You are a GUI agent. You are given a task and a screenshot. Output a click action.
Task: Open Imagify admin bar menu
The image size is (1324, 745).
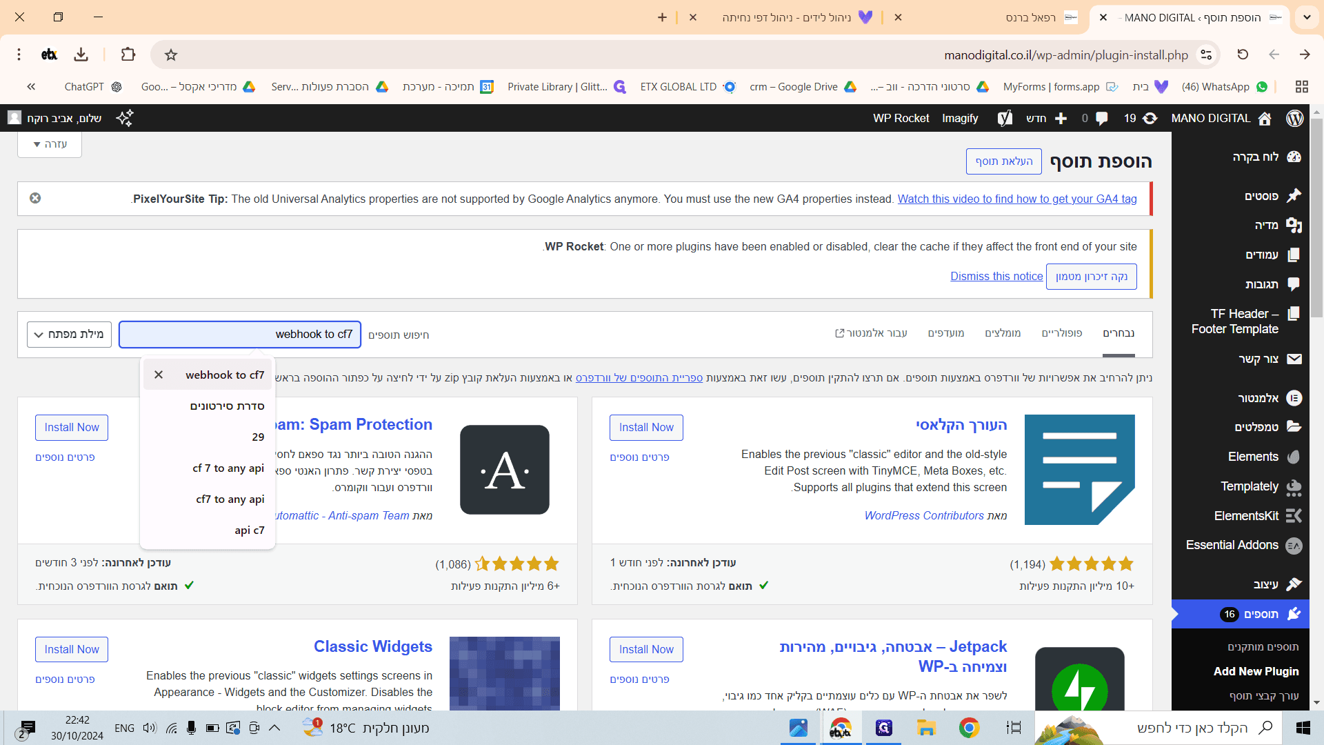pyautogui.click(x=960, y=118)
